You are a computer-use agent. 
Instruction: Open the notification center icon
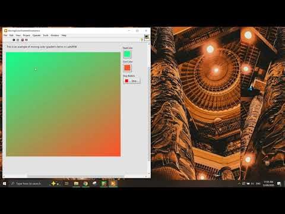279,184
